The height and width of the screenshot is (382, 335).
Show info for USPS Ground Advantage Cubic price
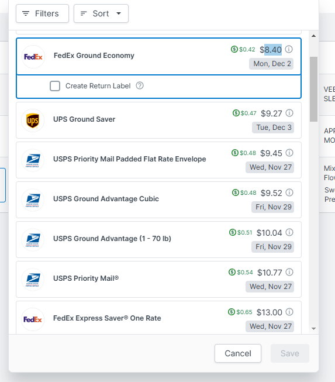[x=289, y=192]
